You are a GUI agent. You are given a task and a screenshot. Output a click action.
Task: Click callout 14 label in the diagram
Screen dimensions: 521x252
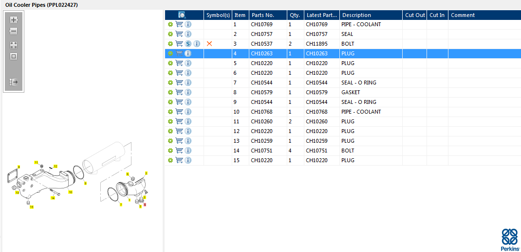[53, 198]
